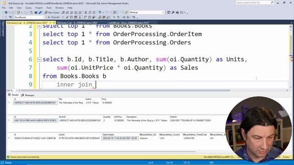294x165 pixels.
Task: Switch to the SQLQuery1.sql tab
Action: point(77,23)
